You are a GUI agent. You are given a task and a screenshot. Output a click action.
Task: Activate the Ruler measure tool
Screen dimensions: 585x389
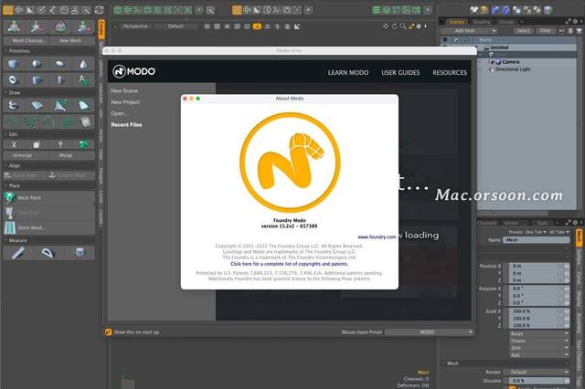[17, 253]
